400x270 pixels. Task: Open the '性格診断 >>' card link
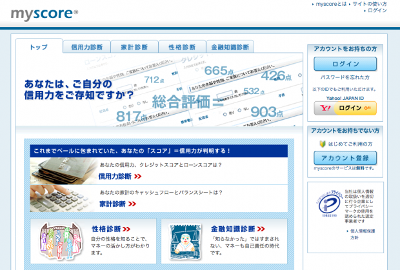pos(111,229)
